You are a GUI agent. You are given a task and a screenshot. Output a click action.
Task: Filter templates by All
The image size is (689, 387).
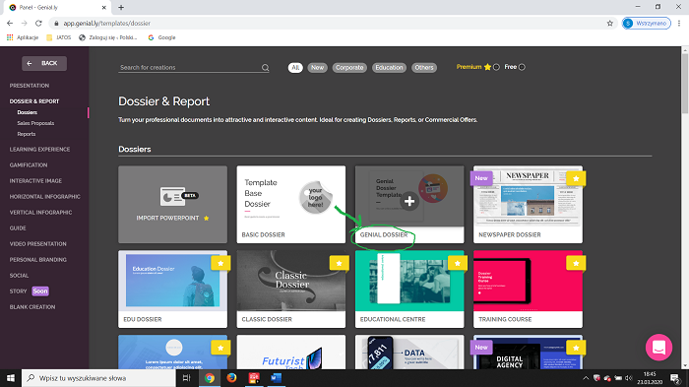(295, 68)
